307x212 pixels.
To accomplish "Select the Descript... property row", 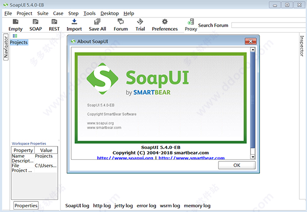I will pyautogui.click(x=34, y=161).
